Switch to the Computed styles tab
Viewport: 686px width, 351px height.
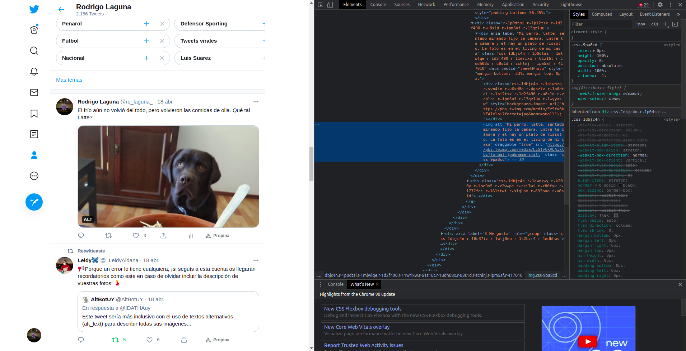pos(602,14)
